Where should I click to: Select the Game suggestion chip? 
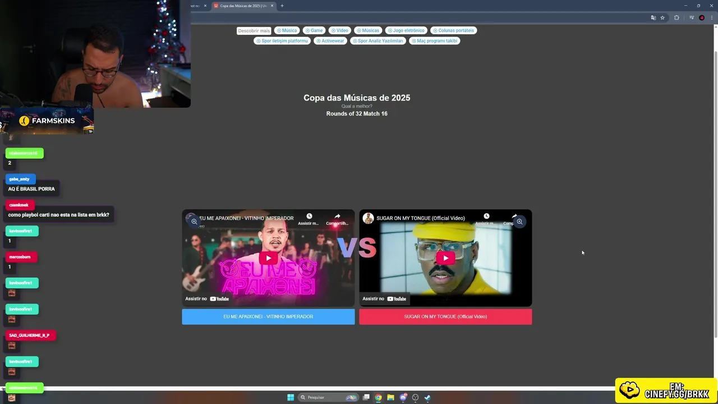(x=314, y=30)
